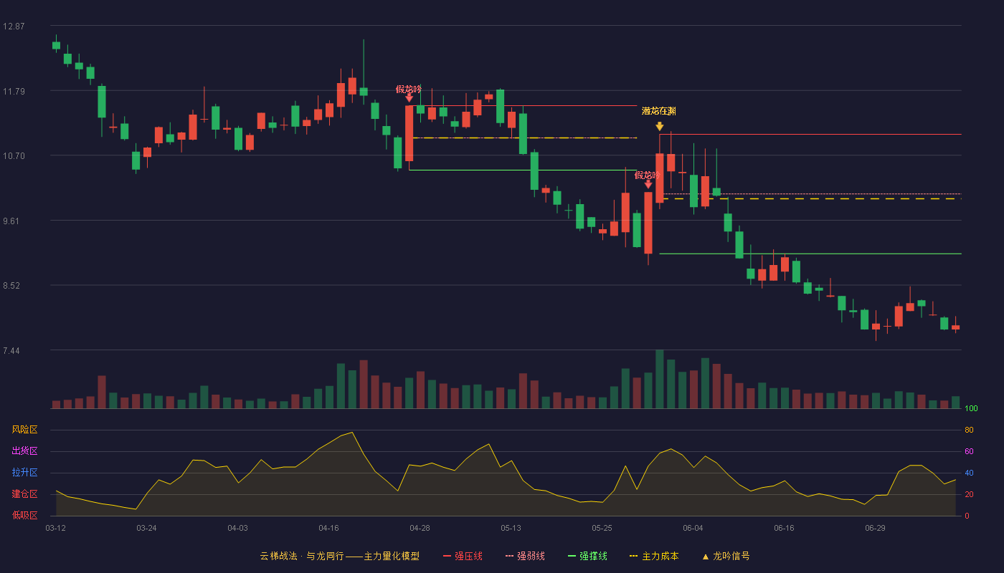Click the tallest volume bar near 06-01
The height and width of the screenshot is (573, 1004).
[660, 379]
